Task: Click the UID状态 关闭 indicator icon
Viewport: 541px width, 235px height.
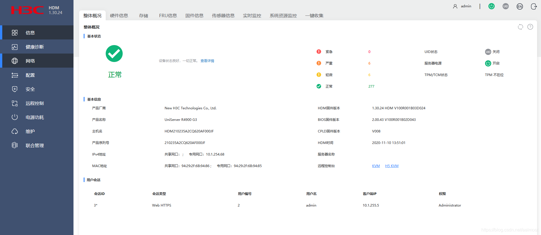Action: [488, 52]
